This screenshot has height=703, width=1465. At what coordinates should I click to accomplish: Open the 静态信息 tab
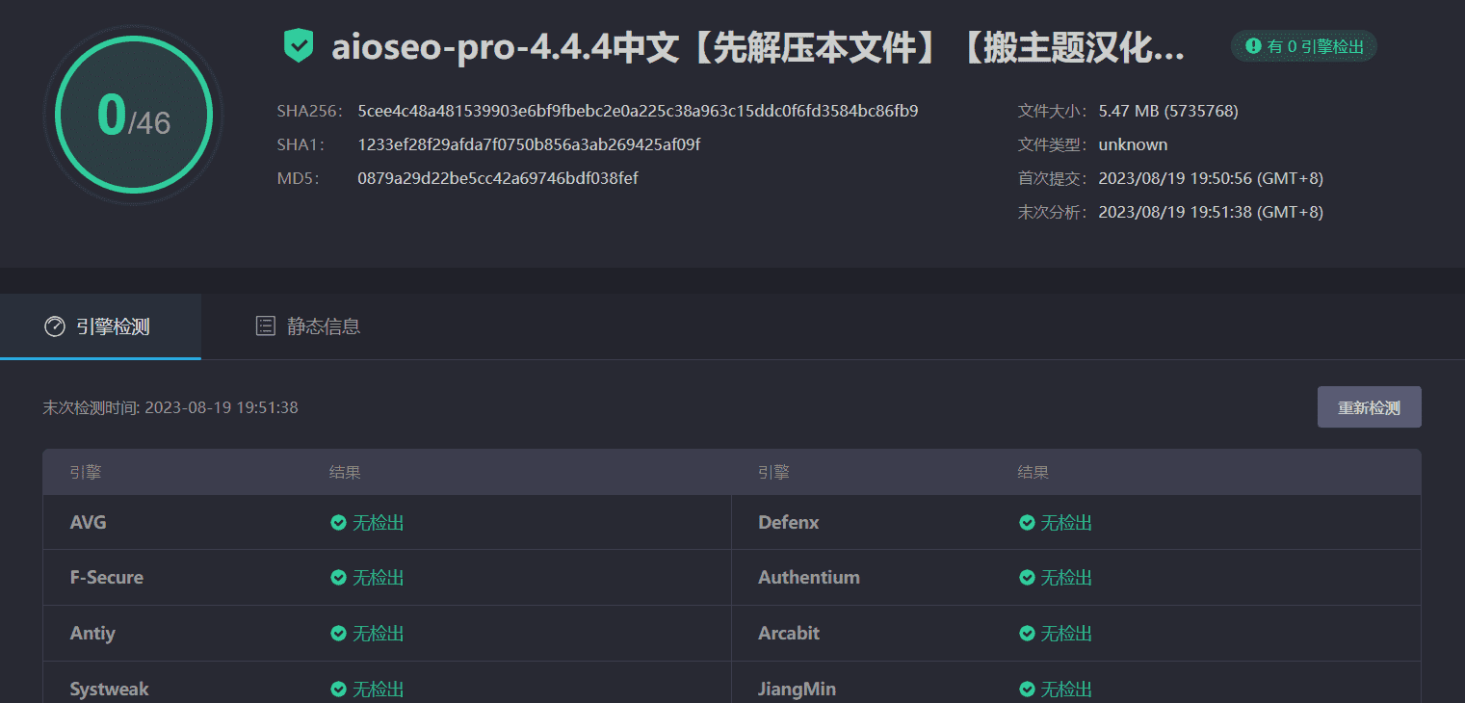click(x=307, y=326)
